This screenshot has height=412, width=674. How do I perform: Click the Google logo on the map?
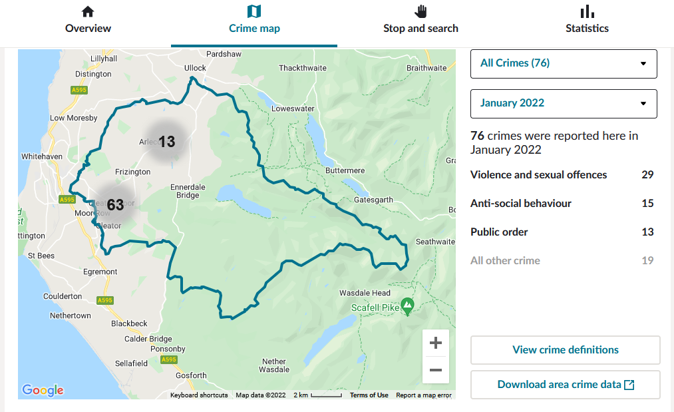[x=43, y=390]
